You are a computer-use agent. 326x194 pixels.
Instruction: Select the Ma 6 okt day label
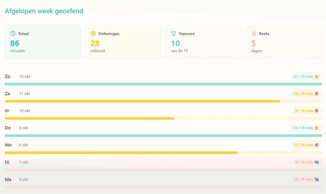8,180
